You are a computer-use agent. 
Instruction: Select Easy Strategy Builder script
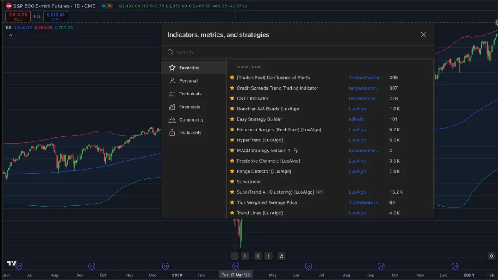[x=259, y=119]
